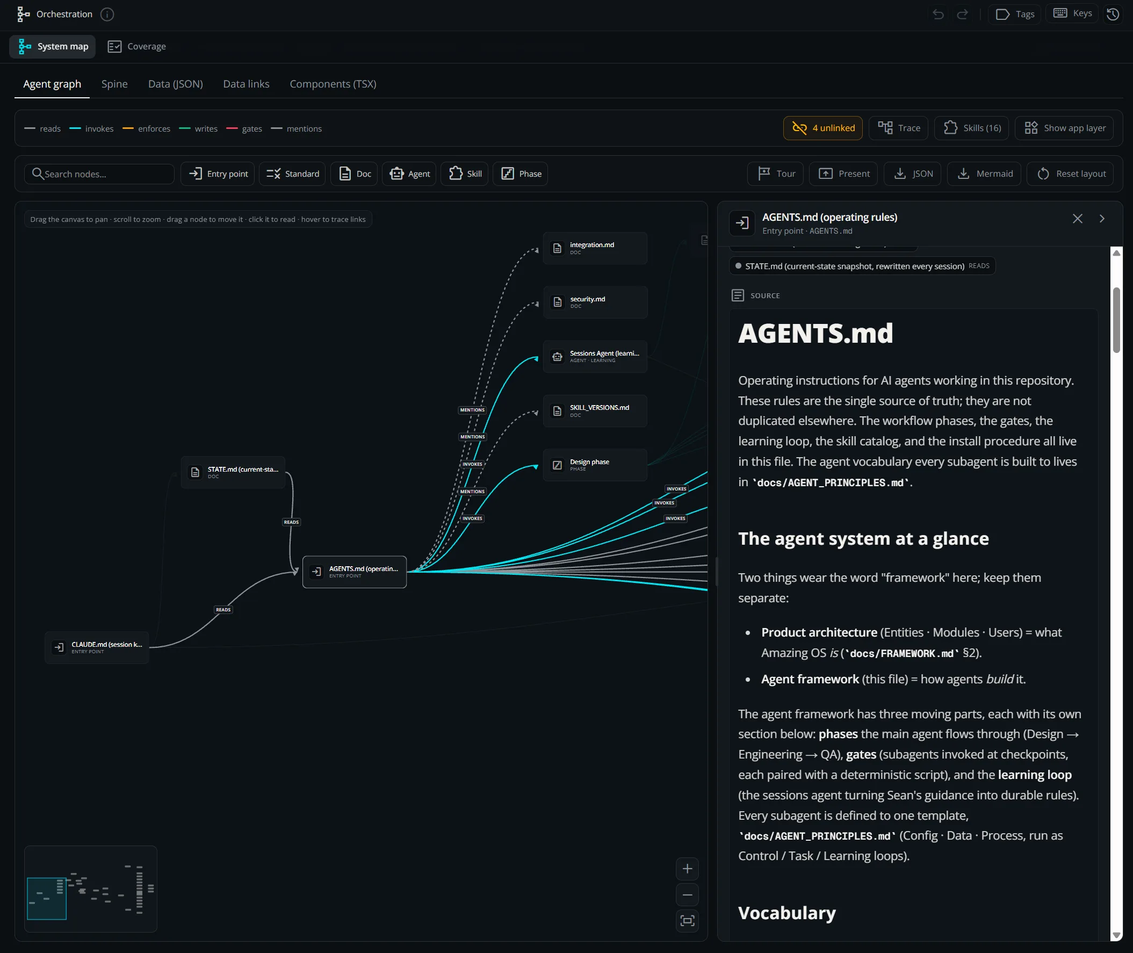The width and height of the screenshot is (1133, 953).
Task: Select the Spine tab
Action: [114, 84]
